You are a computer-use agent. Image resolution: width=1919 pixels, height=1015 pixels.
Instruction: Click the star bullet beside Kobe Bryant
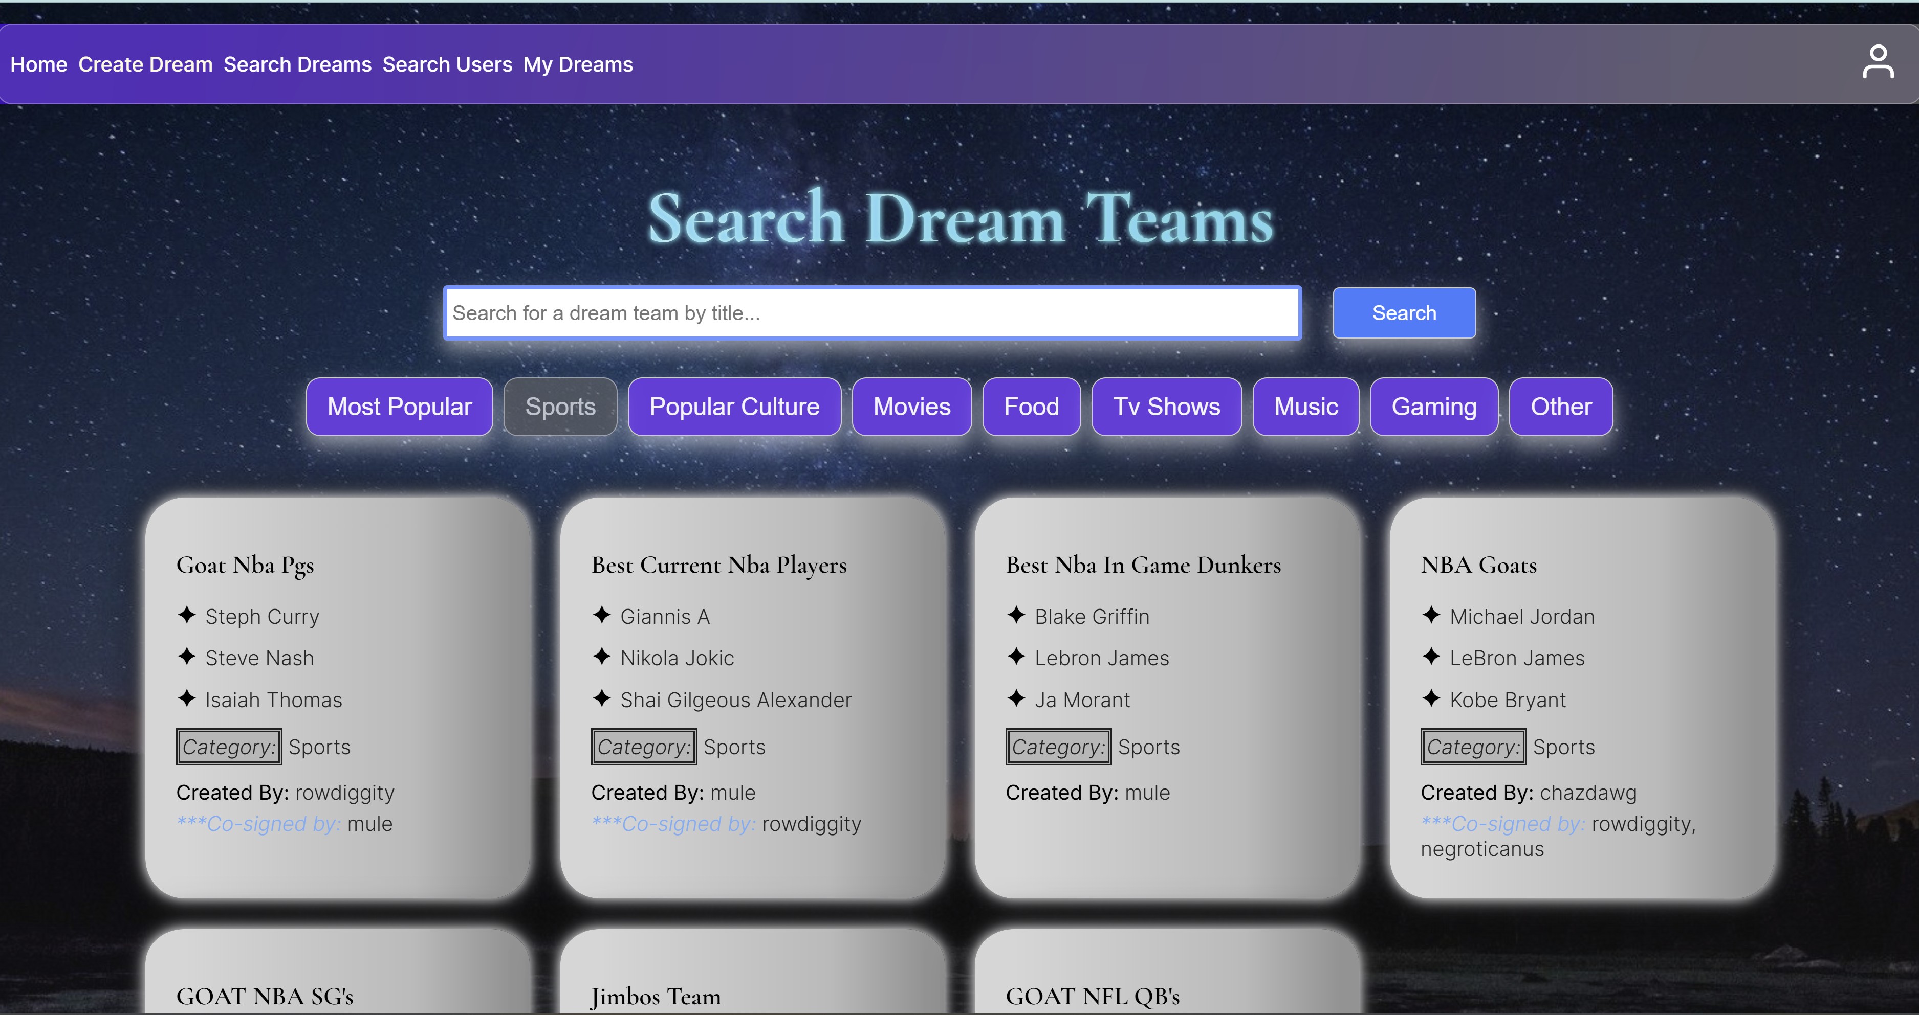(x=1431, y=698)
